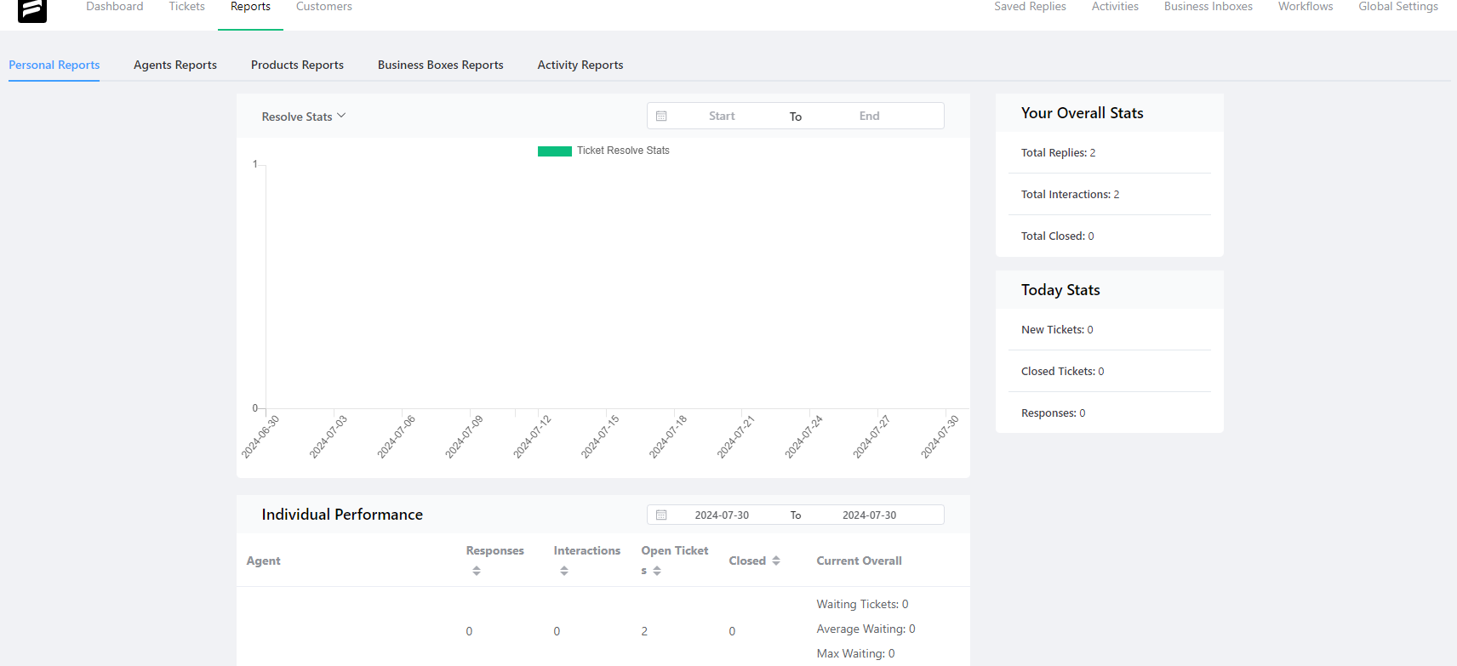Click Responses: 0 in Today Stats
Viewport: 1457px width, 666px height.
1053,413
